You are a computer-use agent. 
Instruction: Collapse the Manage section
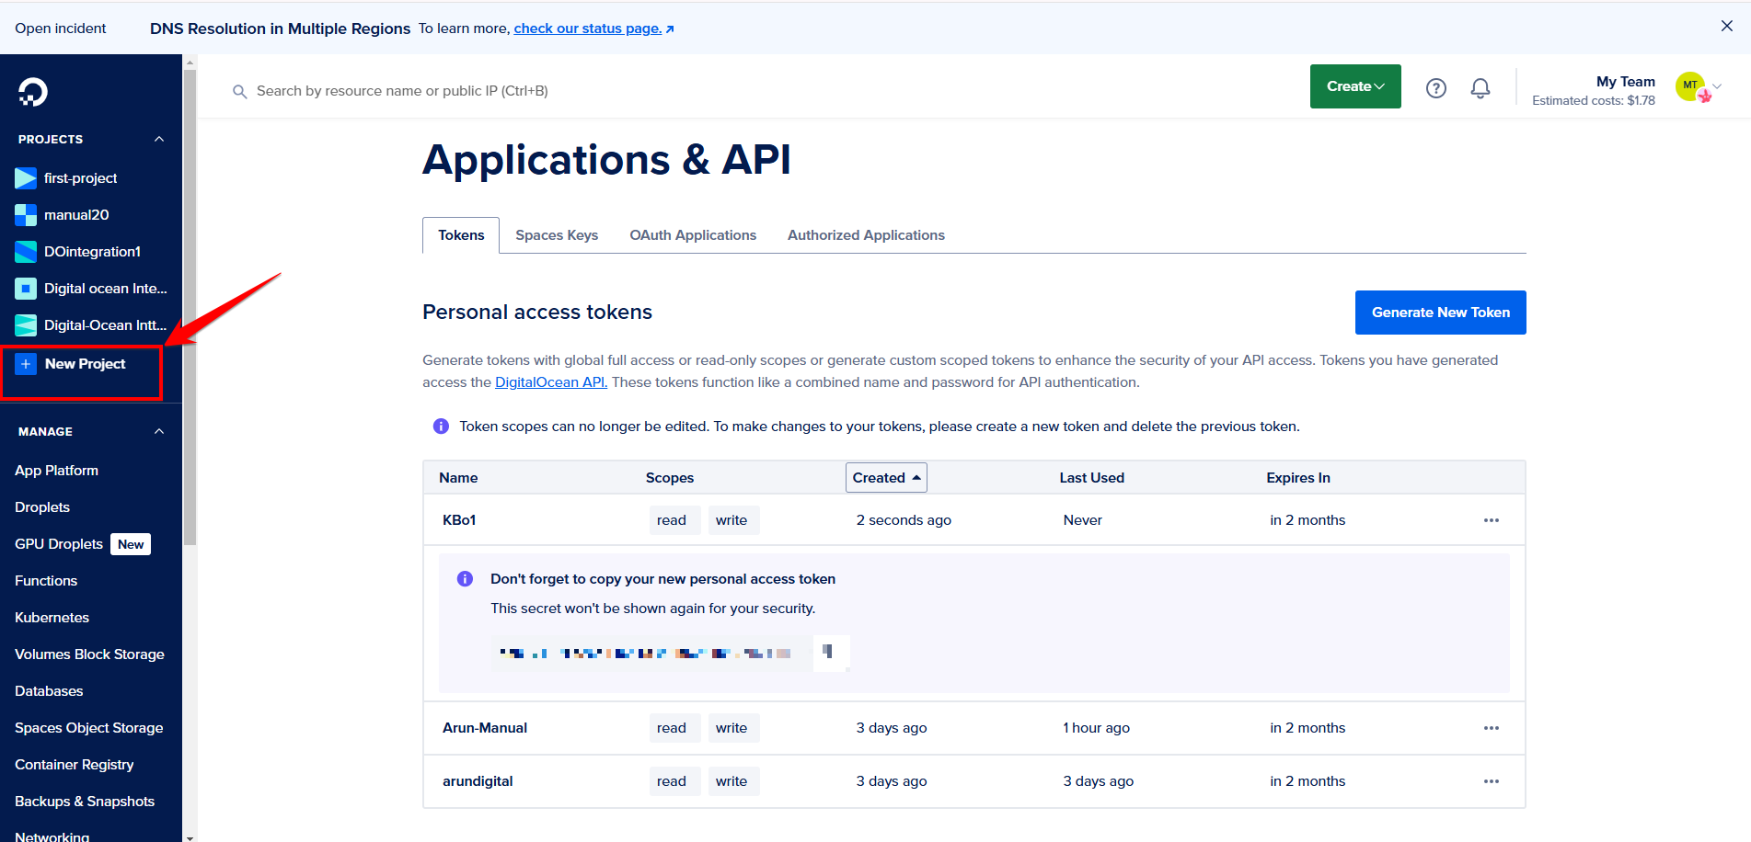(159, 432)
